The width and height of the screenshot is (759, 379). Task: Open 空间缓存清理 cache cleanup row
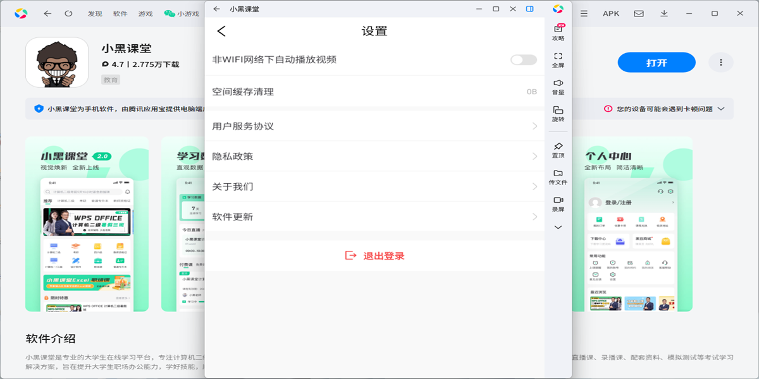[374, 92]
